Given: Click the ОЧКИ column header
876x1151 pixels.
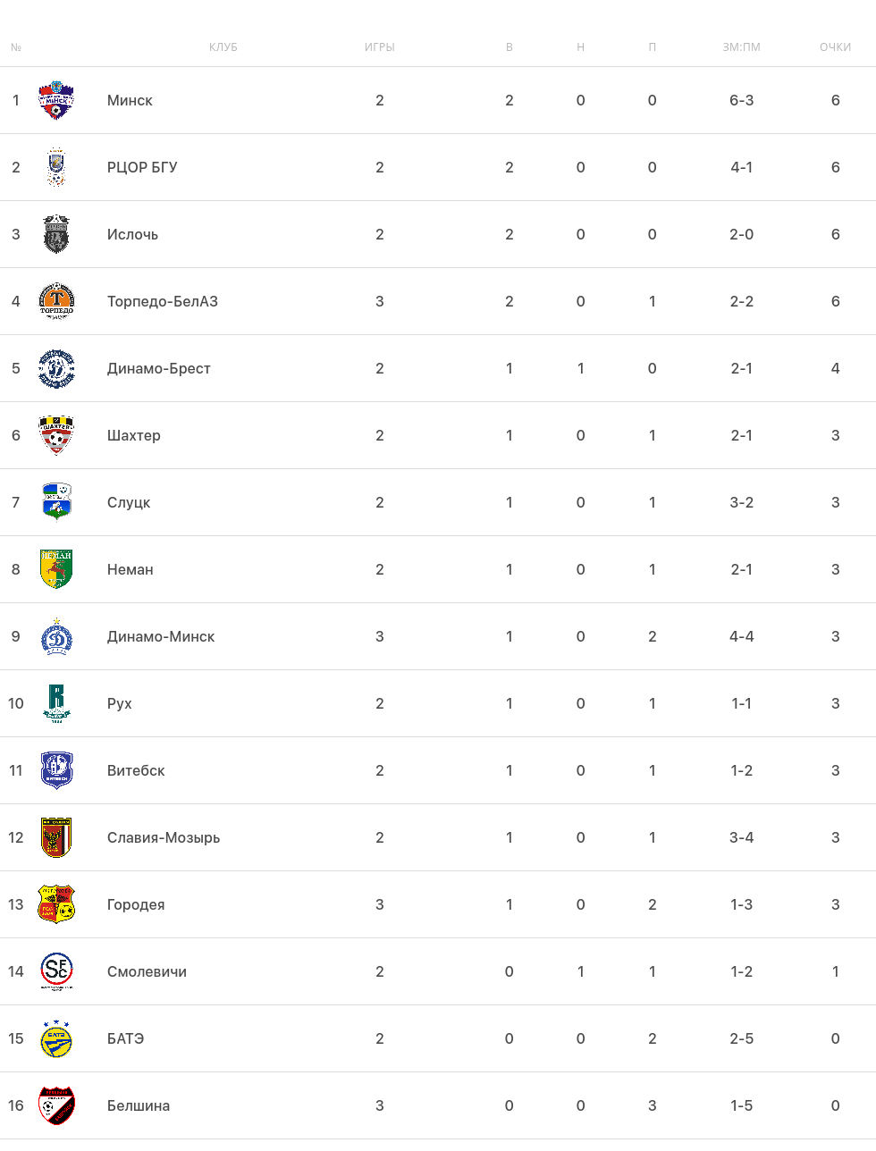Looking at the screenshot, I should 835,47.
